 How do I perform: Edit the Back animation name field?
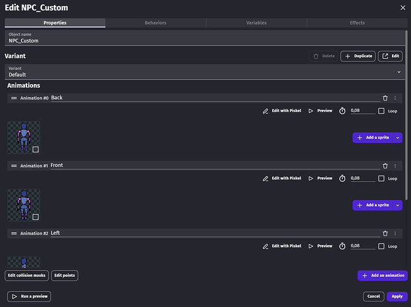[215, 98]
